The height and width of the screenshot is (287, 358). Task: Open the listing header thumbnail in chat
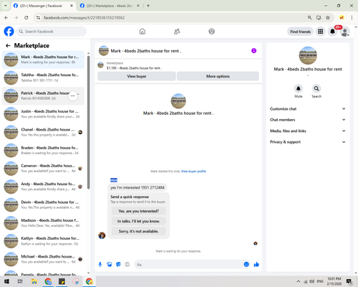104,51
